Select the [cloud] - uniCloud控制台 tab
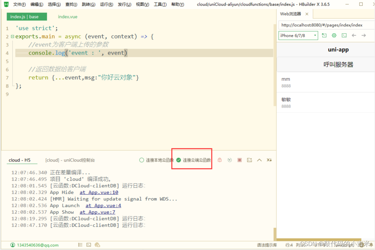 click(x=70, y=160)
